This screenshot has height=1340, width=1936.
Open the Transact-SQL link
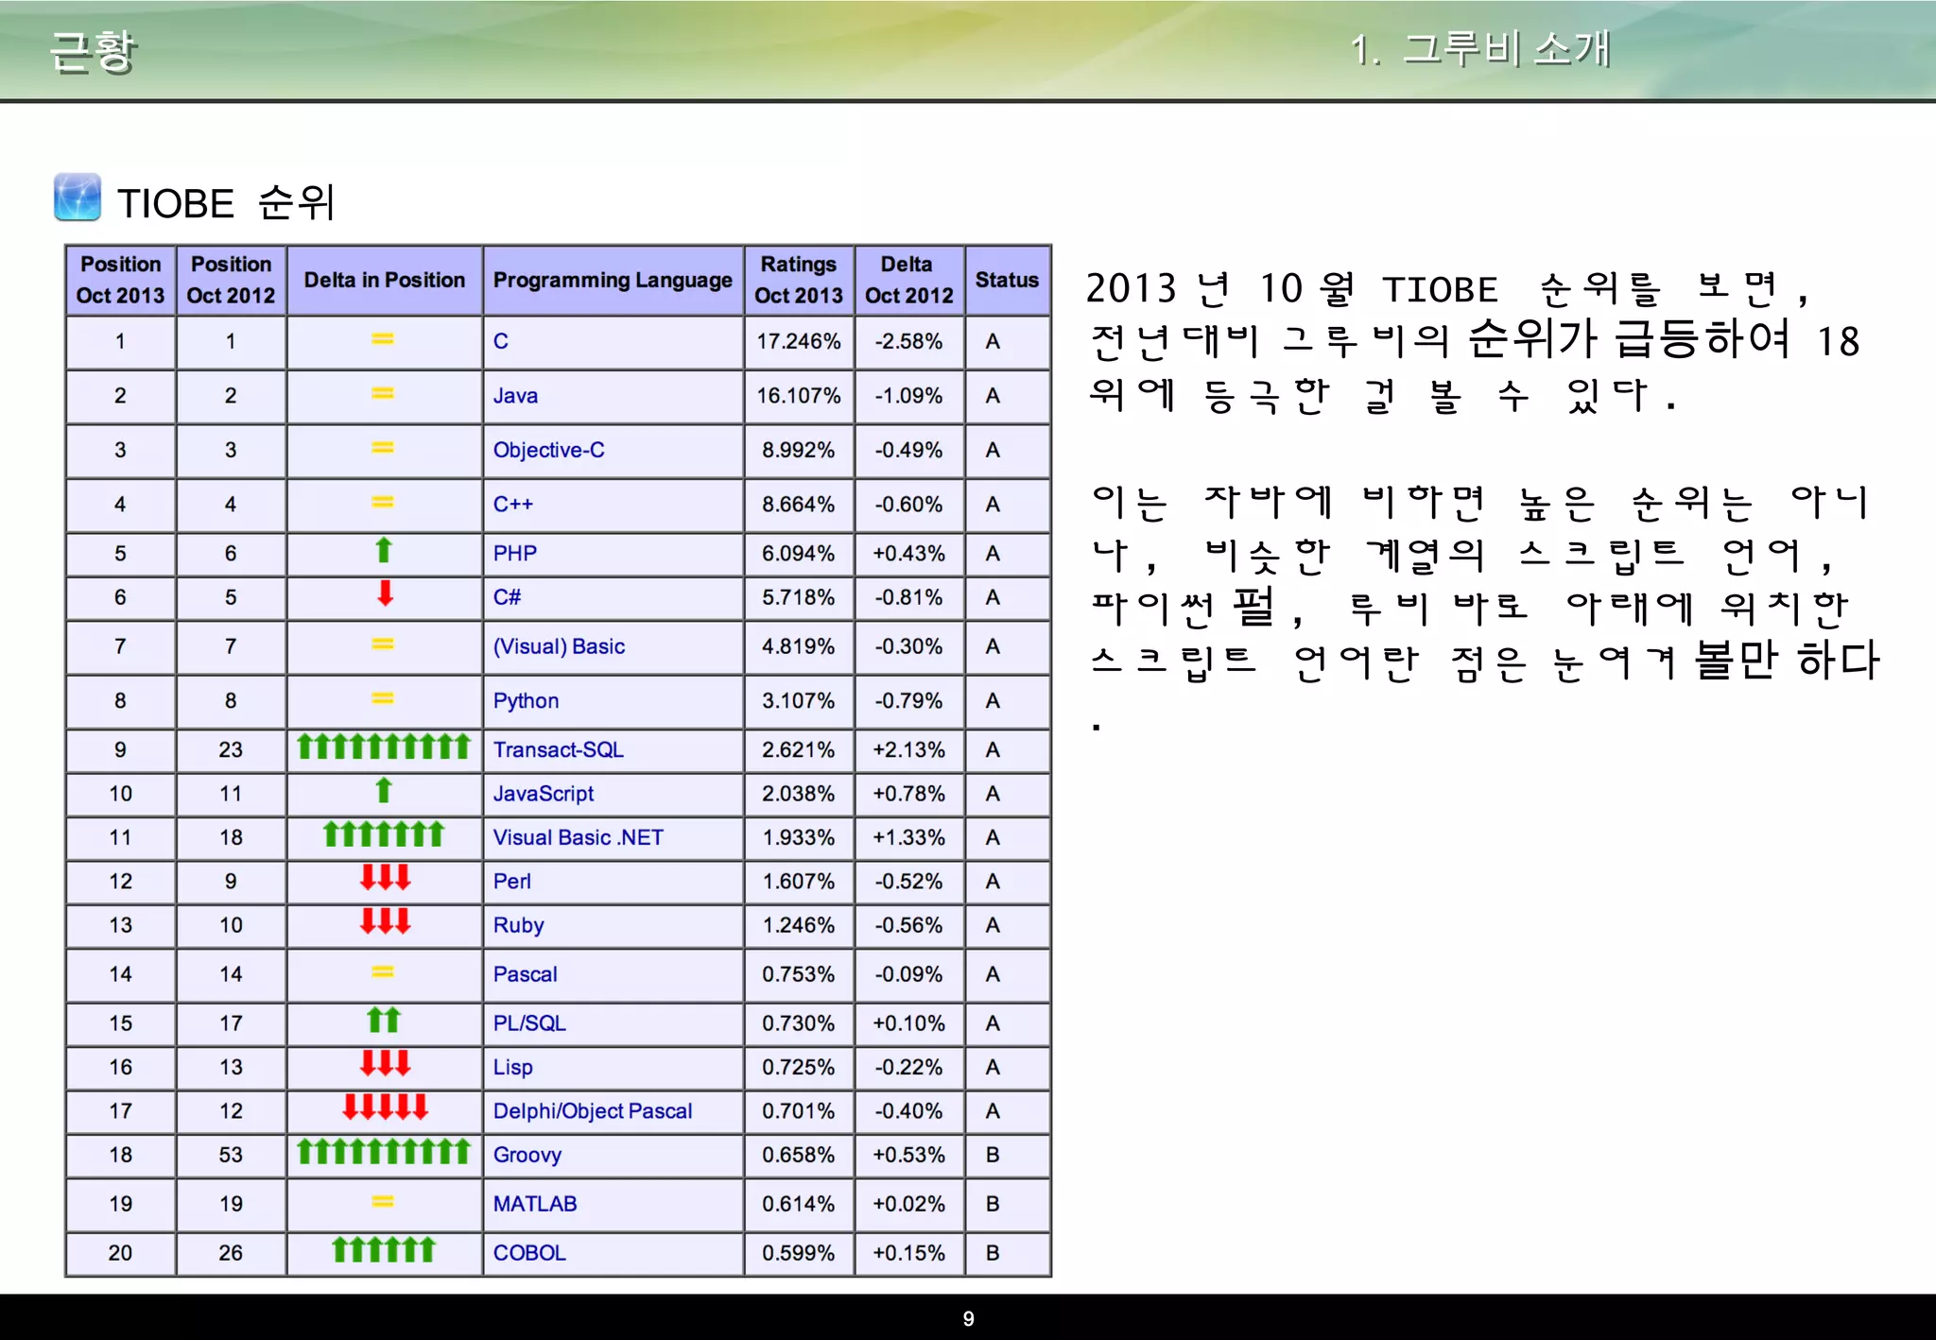pyautogui.click(x=559, y=750)
